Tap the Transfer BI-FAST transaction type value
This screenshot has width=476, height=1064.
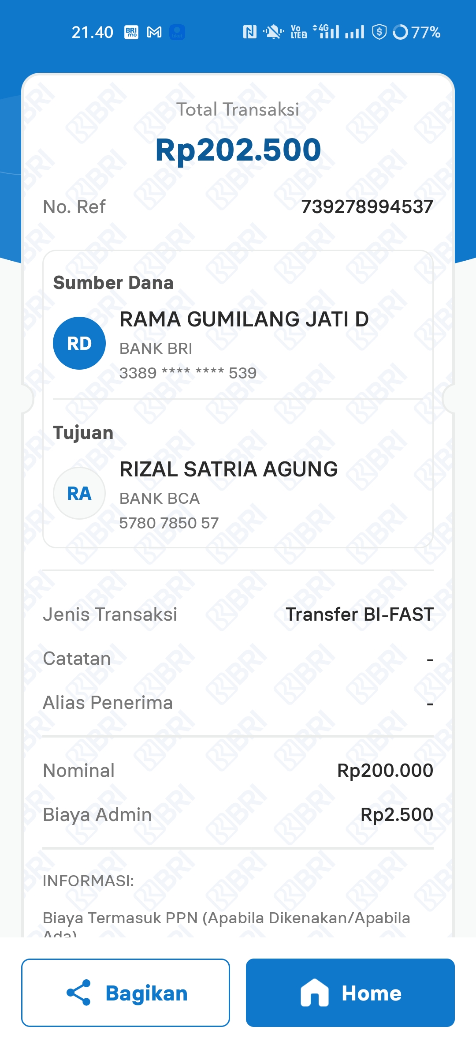[360, 614]
